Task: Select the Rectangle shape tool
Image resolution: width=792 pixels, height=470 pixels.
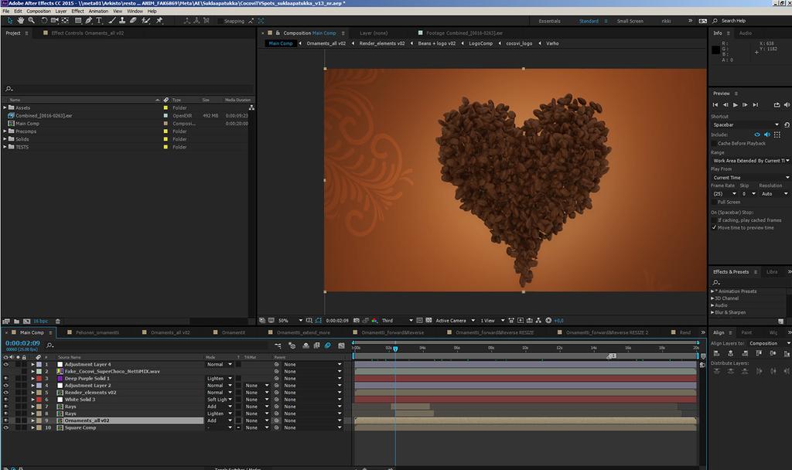Action: point(78,21)
